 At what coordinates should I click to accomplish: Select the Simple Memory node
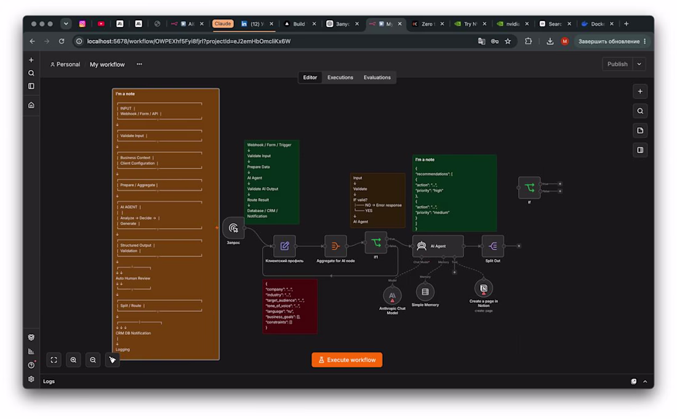coord(425,292)
